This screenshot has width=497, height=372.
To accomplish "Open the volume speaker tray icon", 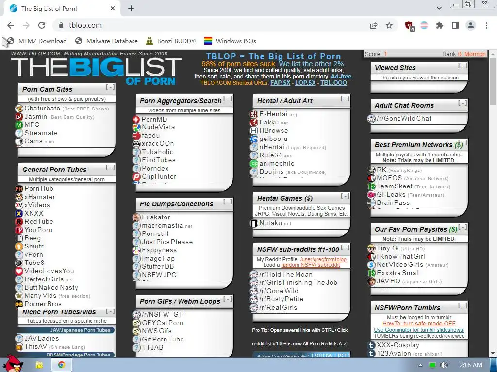I will pos(444,365).
